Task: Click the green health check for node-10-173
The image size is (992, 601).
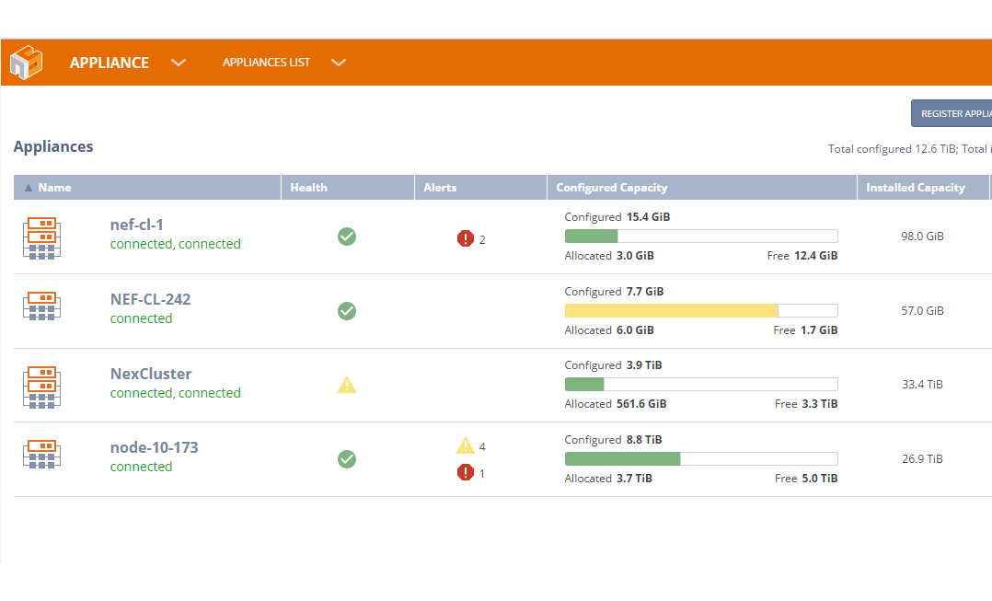Action: [x=347, y=459]
